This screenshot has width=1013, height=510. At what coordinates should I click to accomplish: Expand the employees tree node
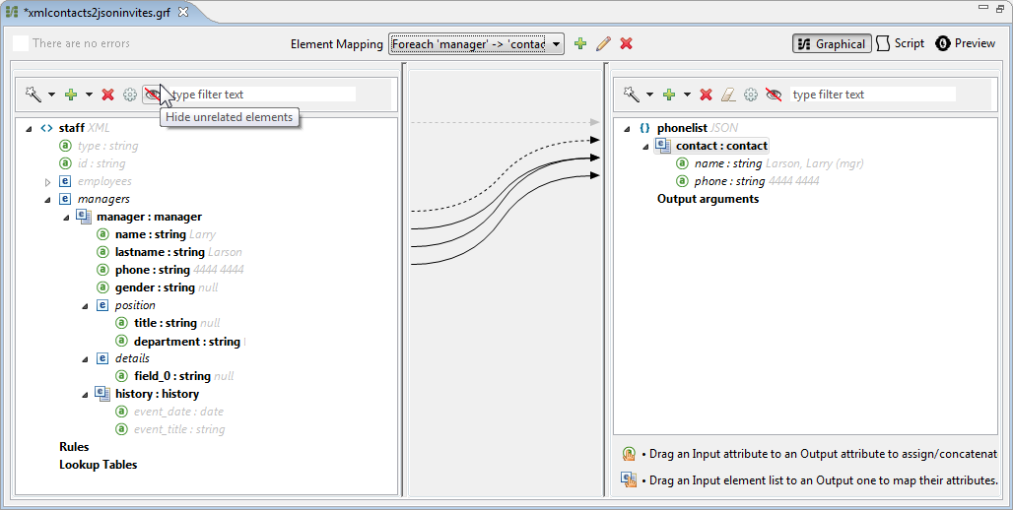pos(47,181)
